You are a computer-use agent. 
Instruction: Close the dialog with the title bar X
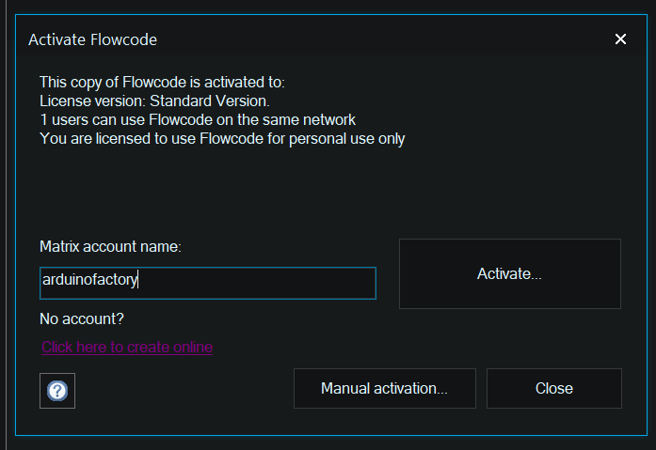point(620,39)
